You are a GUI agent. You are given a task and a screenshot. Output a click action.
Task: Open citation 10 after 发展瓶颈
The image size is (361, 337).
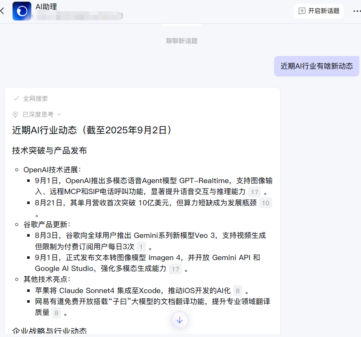pyautogui.click(x=265, y=203)
